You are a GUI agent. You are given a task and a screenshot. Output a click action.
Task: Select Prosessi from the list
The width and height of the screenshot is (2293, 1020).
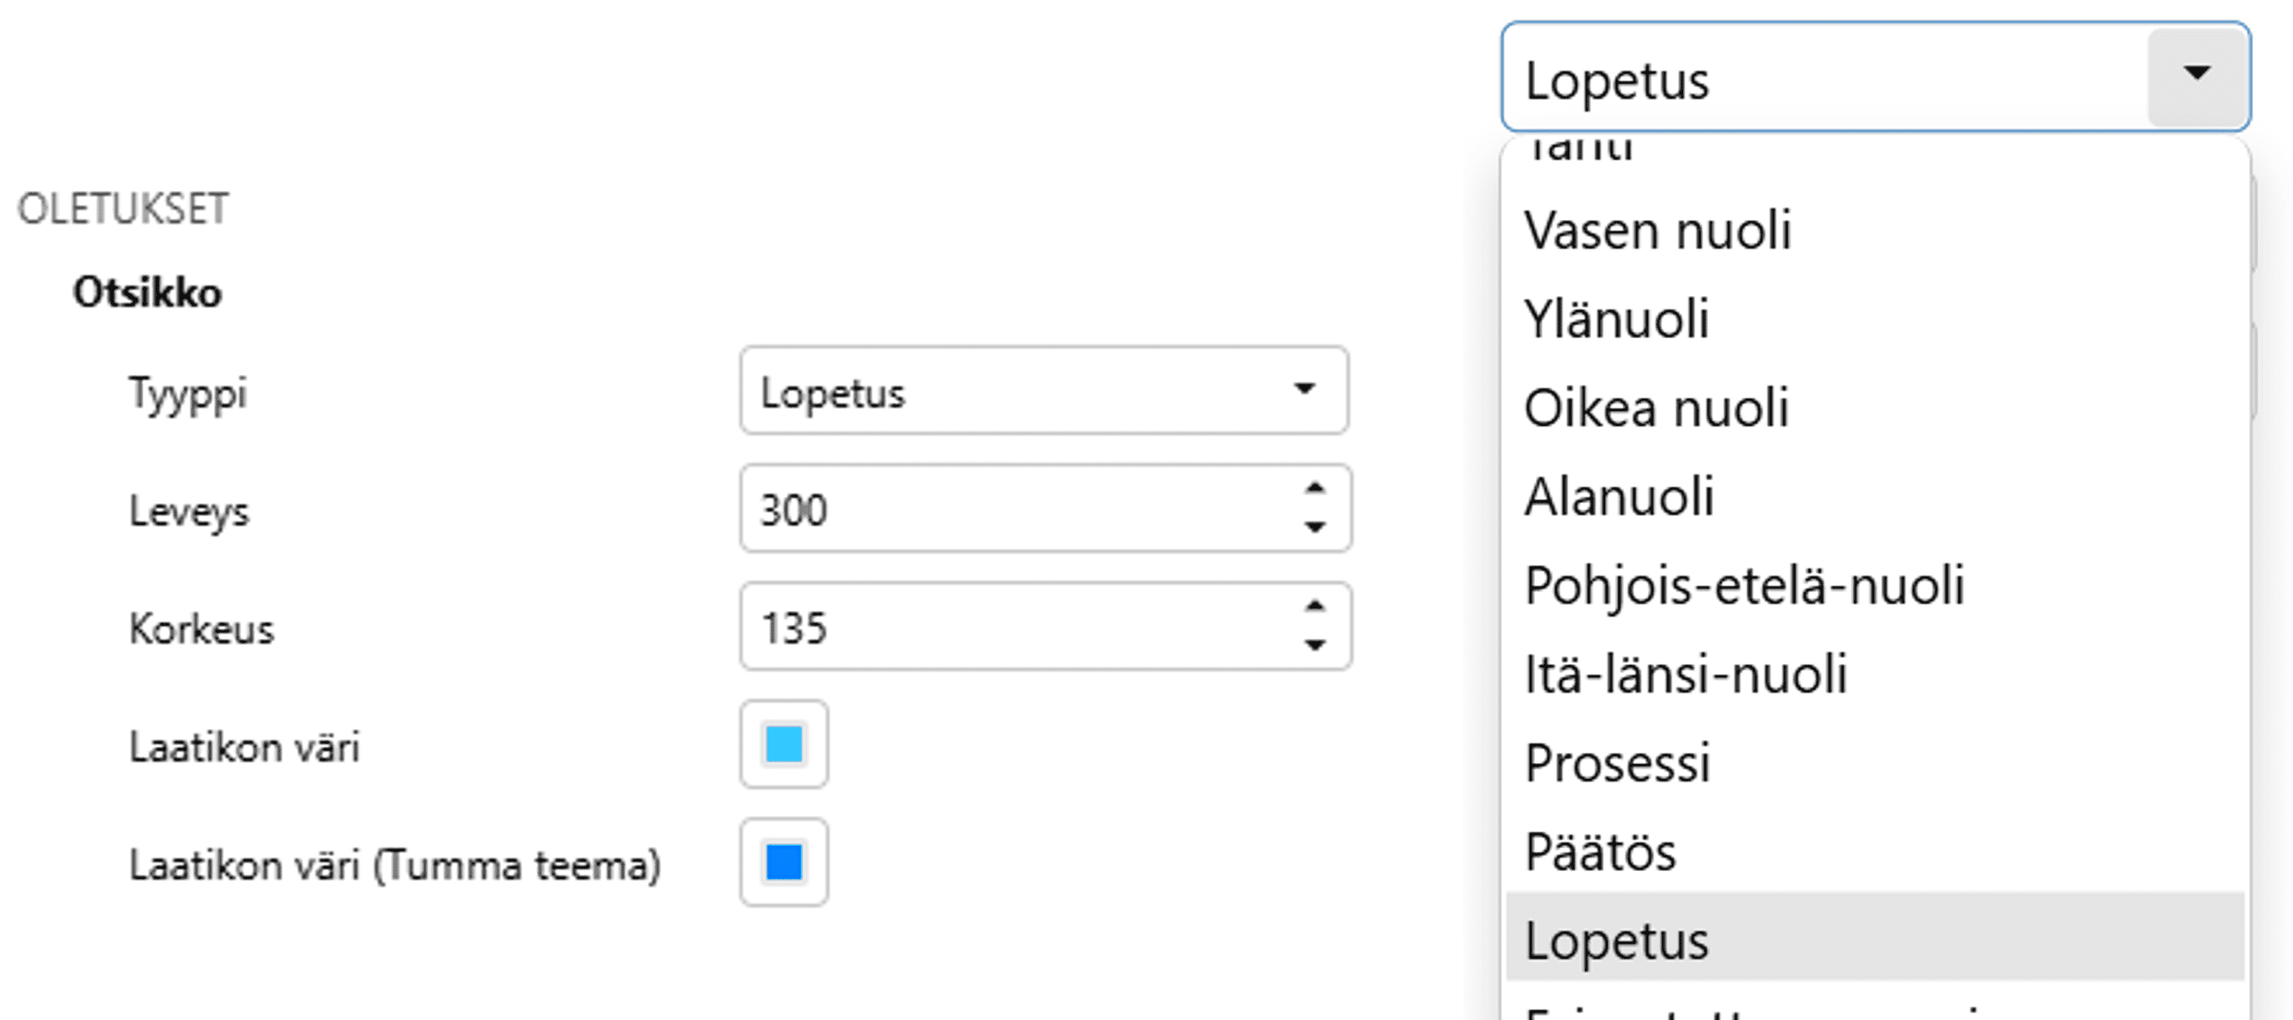[1617, 762]
